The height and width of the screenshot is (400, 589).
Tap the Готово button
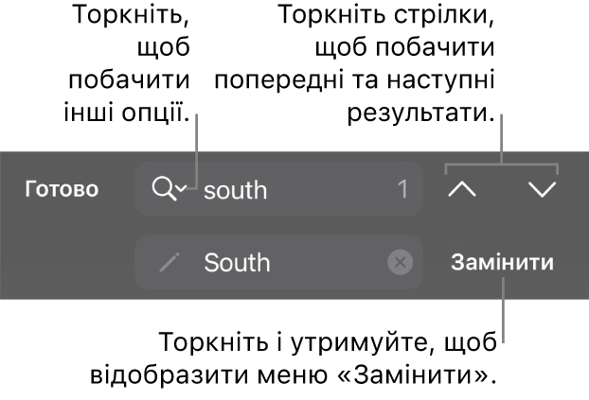click(x=62, y=189)
